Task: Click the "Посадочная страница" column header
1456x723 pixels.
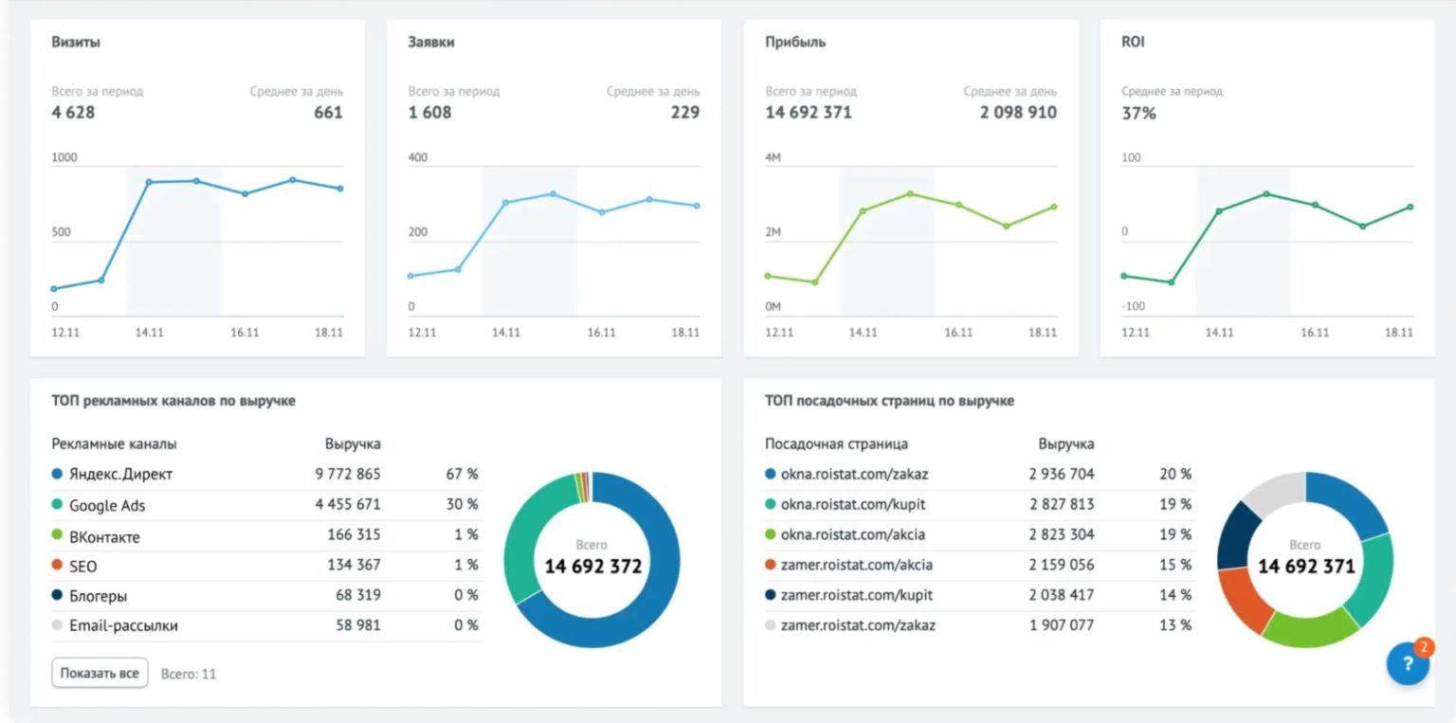Action: (837, 443)
